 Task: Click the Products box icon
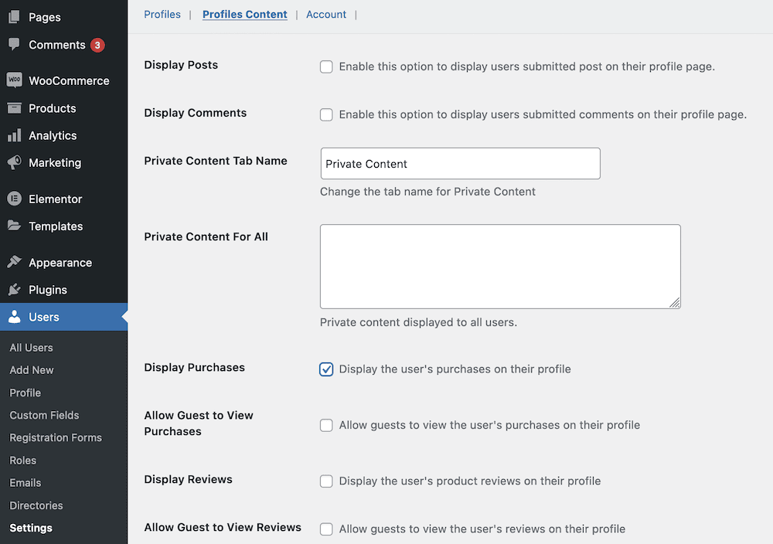(x=14, y=108)
